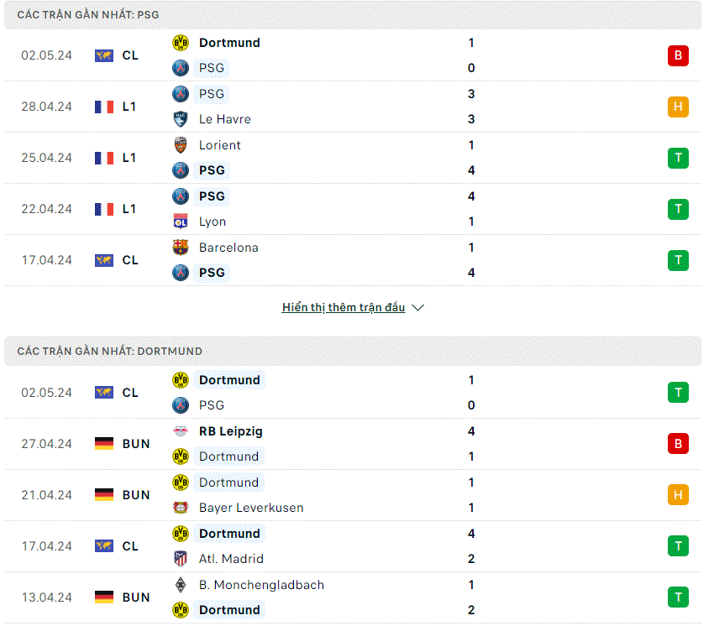Open the RB Leipzig team name
714x626 pixels.
tap(231, 431)
